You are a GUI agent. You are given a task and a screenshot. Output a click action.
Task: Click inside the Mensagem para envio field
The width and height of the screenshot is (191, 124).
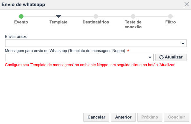(79, 57)
